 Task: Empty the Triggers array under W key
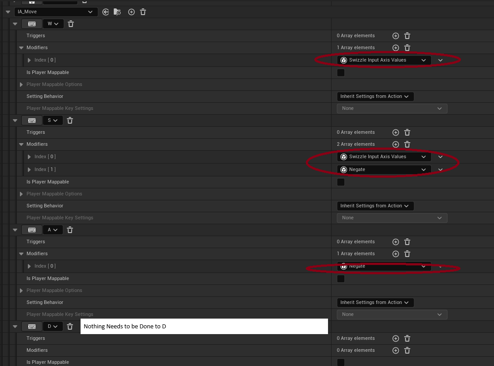pyautogui.click(x=407, y=36)
